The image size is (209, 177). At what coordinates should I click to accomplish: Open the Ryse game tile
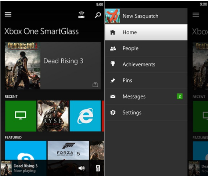(x=53, y=116)
